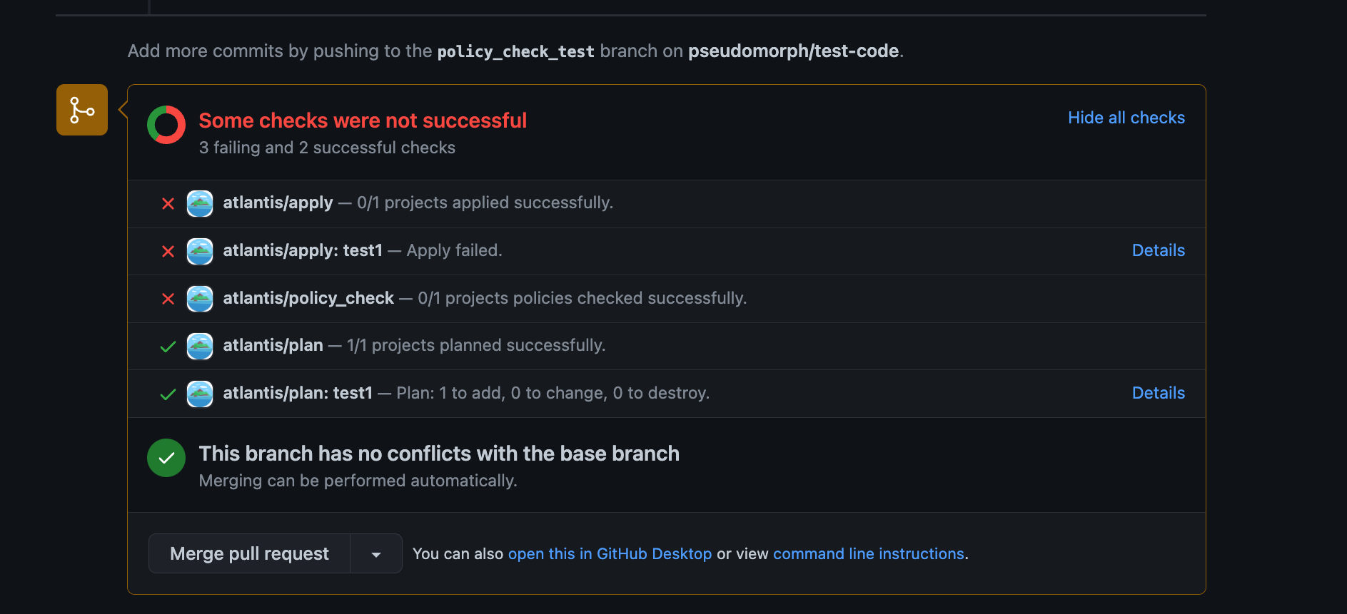View the command line instructions
Viewport: 1347px width, 614px height.
[868, 553]
